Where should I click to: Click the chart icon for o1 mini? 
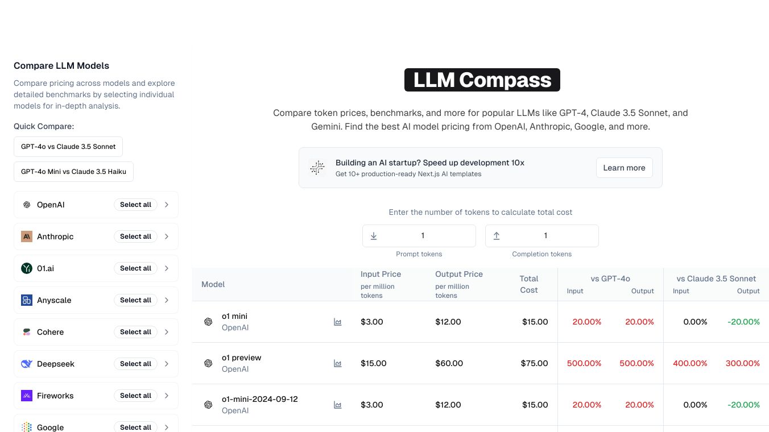tap(338, 322)
